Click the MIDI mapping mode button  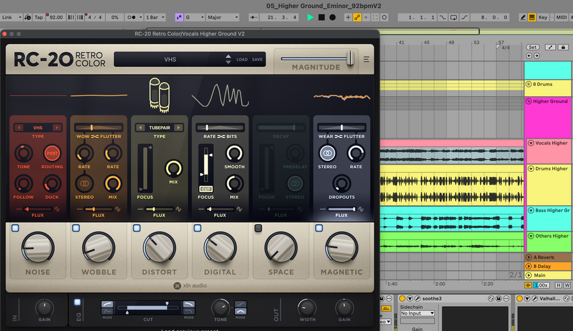(561, 17)
